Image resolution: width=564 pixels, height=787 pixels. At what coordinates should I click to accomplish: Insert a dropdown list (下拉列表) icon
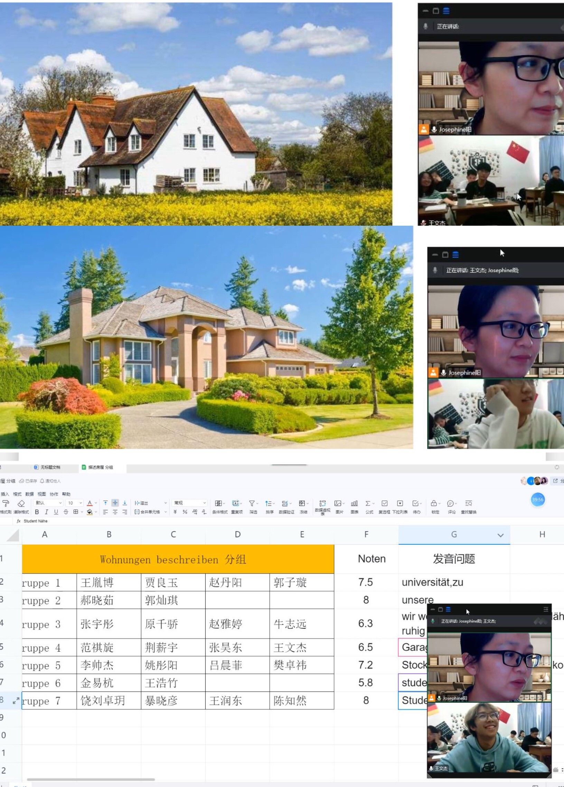coord(400,503)
